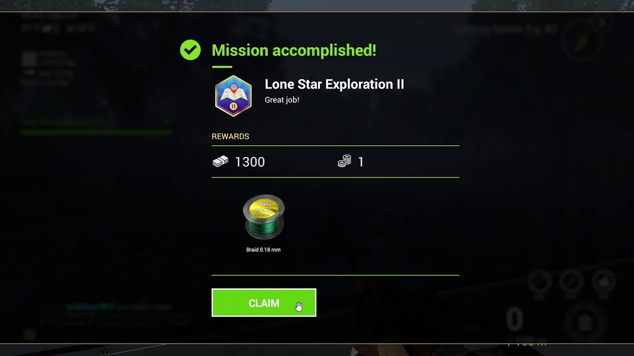Image resolution: width=634 pixels, height=356 pixels.
Task: Click the Mission accomplished! heading text
Action: [294, 50]
